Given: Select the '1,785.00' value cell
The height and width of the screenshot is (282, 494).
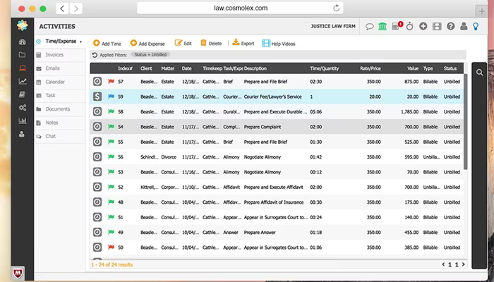Looking at the screenshot, I should (409, 111).
